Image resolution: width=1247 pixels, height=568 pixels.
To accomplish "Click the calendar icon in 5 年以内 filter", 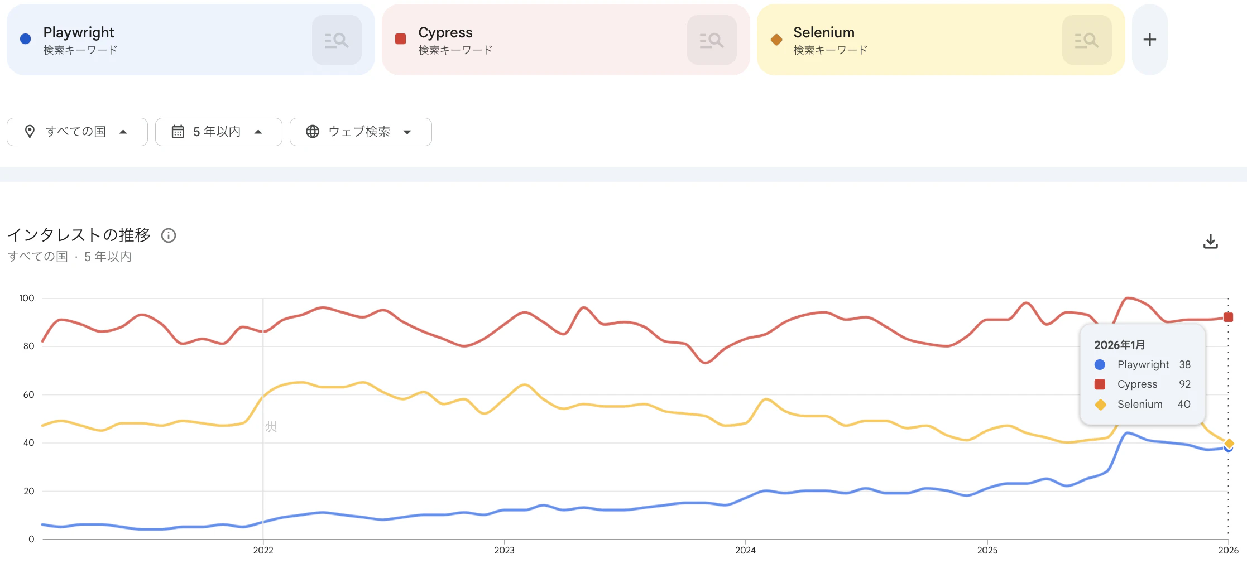I will click(x=178, y=132).
